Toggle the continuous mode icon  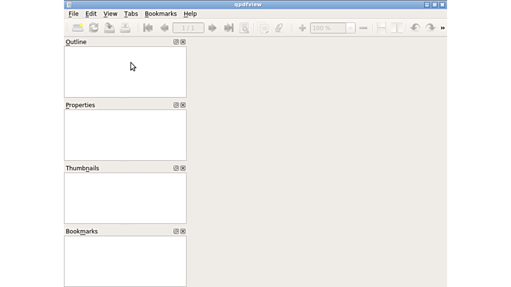[x=381, y=28]
